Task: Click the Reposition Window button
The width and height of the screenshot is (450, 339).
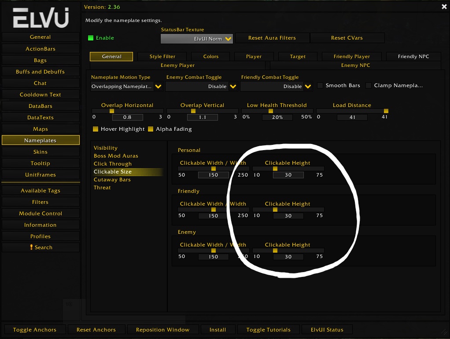Action: tap(163, 329)
